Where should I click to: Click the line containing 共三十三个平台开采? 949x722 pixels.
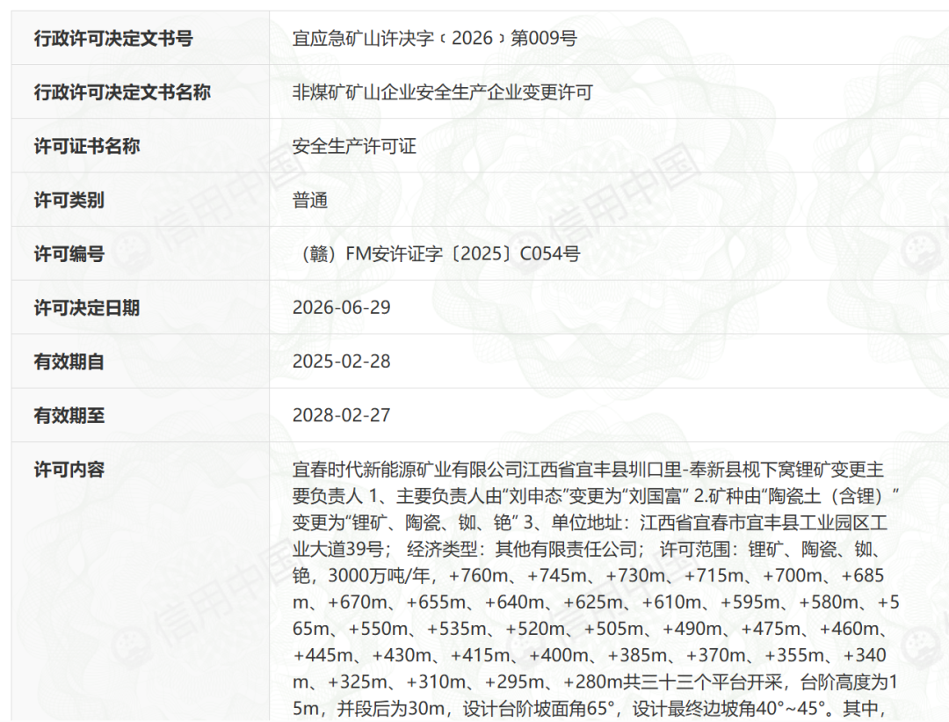pos(595,682)
